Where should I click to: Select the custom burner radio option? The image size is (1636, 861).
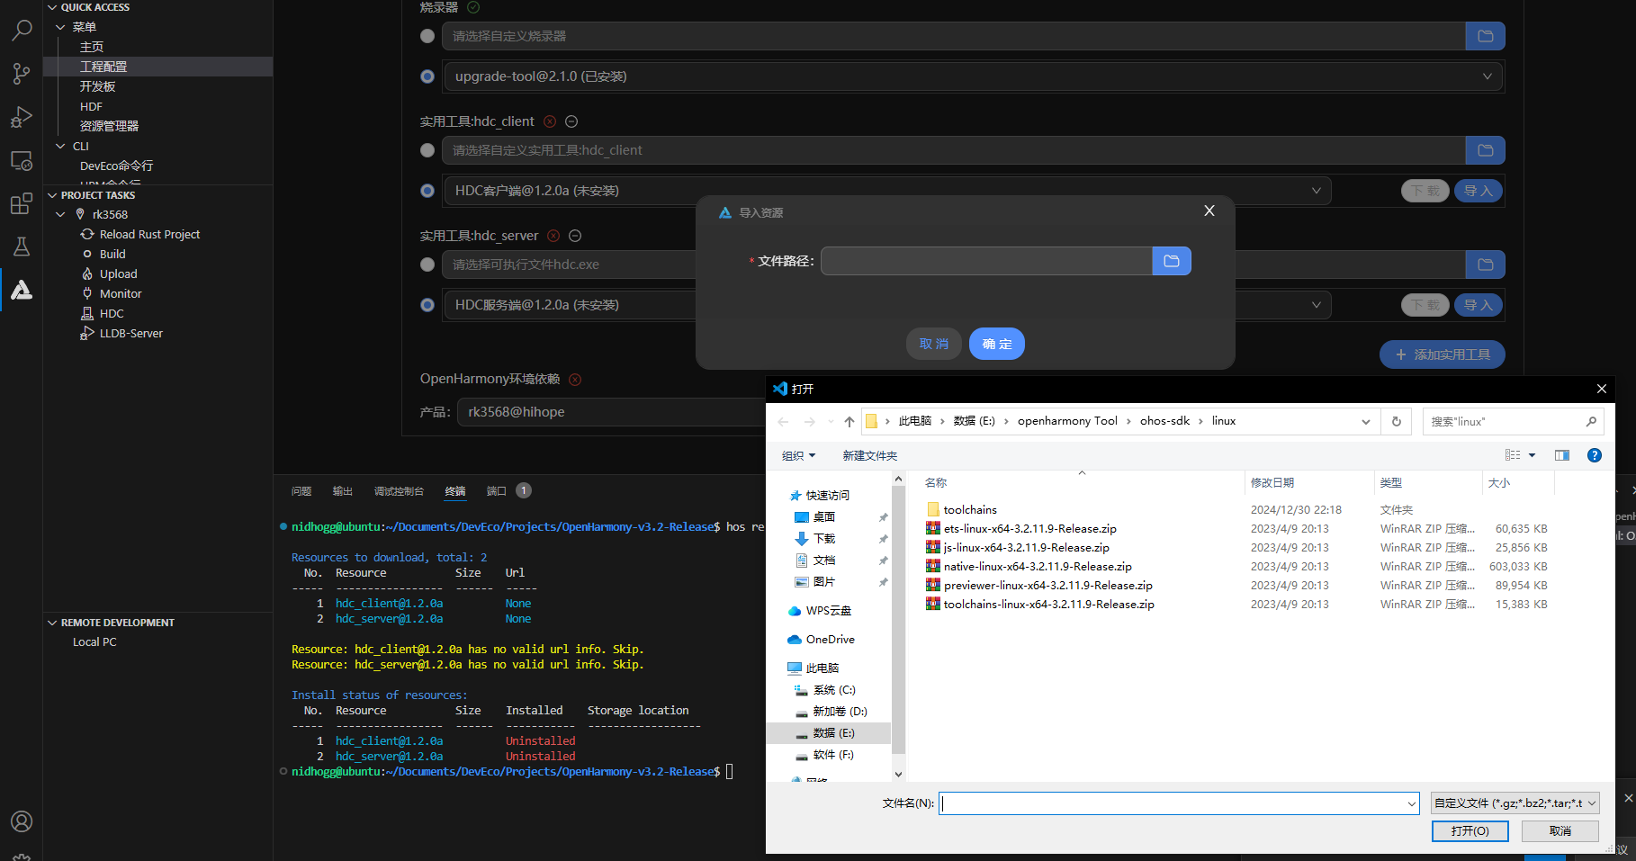[427, 36]
